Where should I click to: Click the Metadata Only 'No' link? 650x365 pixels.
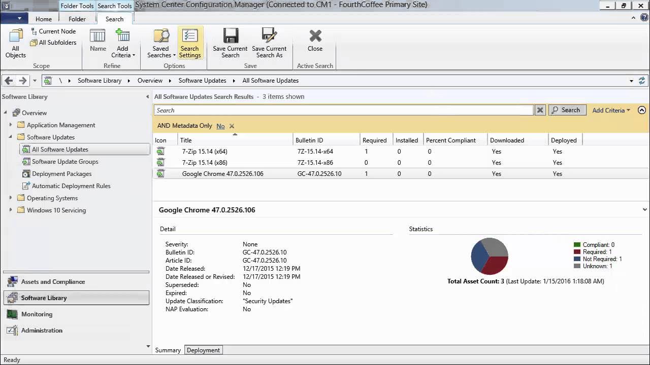pos(220,126)
